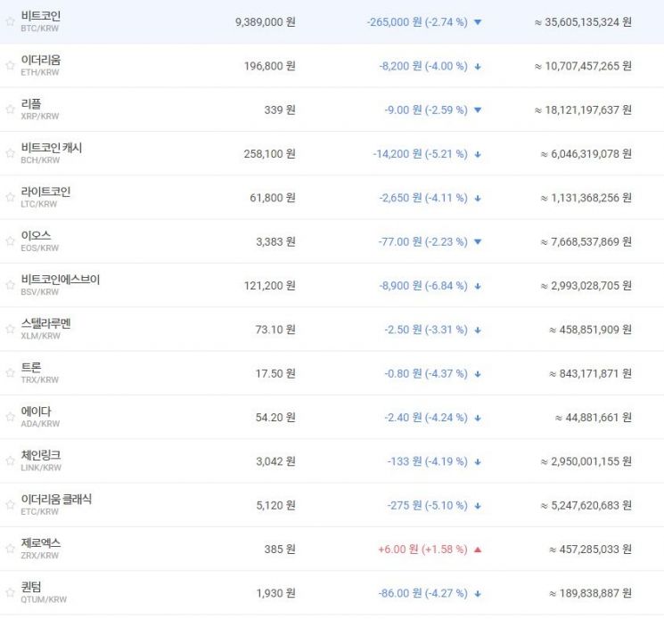
Task: Select the 비트코인에스브이 name
Action: (x=60, y=280)
